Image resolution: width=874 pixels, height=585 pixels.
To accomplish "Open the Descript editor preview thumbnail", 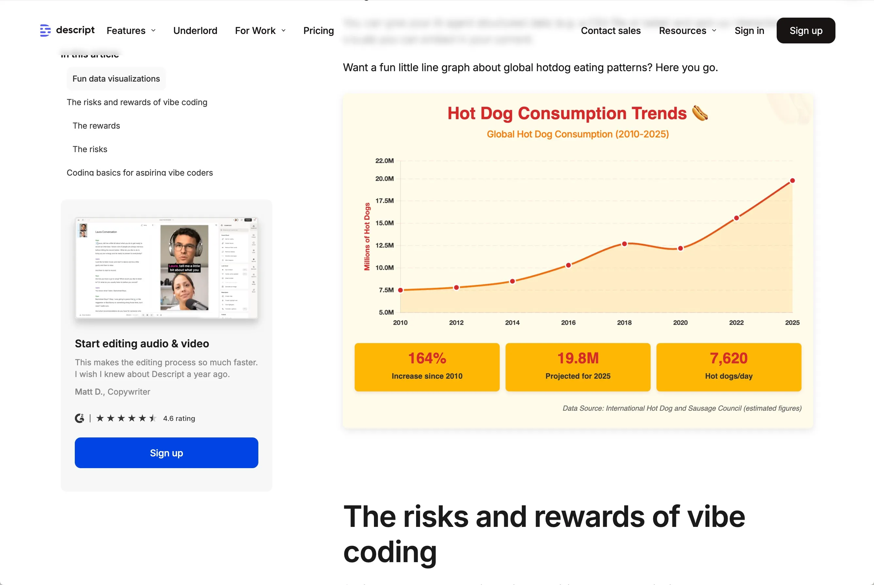I will [x=167, y=267].
